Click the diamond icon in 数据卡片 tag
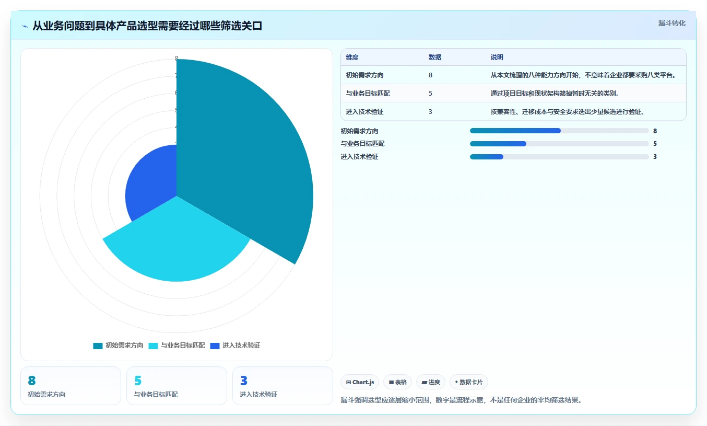Image resolution: width=707 pixels, height=426 pixels. pyautogui.click(x=456, y=382)
